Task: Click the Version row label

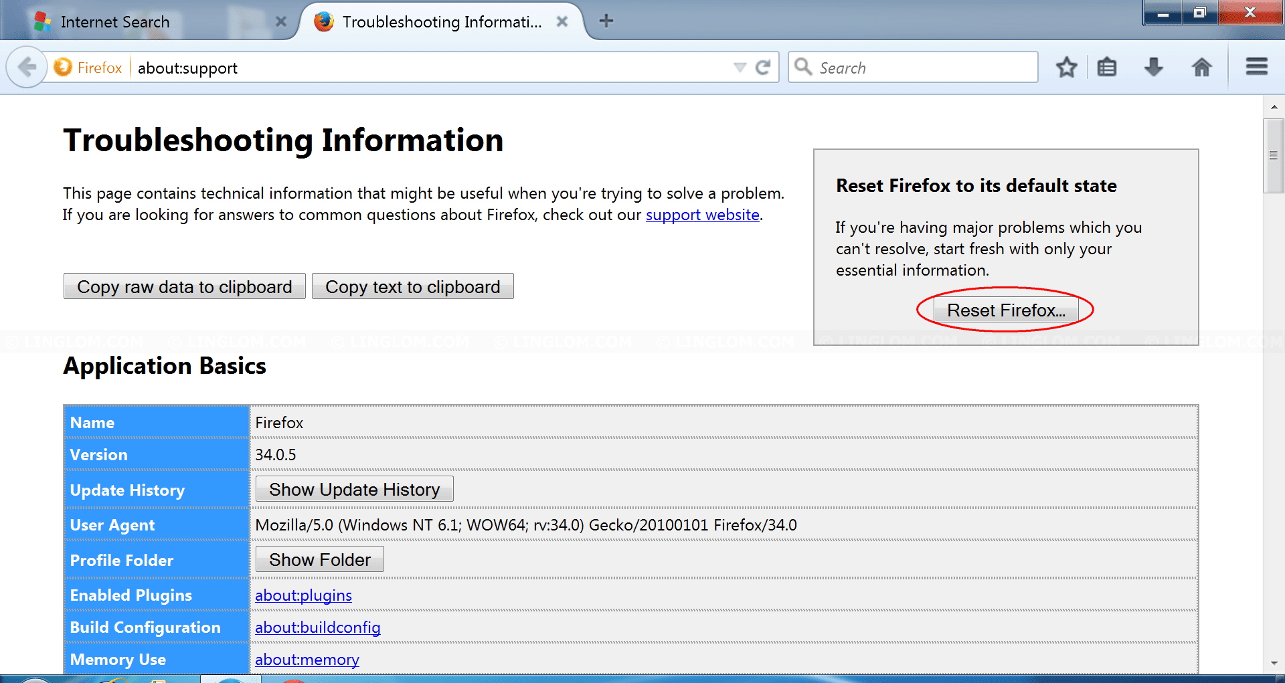Action: point(98,455)
